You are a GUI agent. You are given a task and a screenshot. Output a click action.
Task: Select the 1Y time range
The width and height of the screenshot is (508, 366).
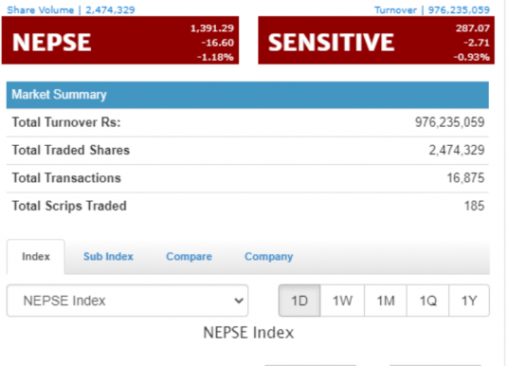(x=469, y=301)
